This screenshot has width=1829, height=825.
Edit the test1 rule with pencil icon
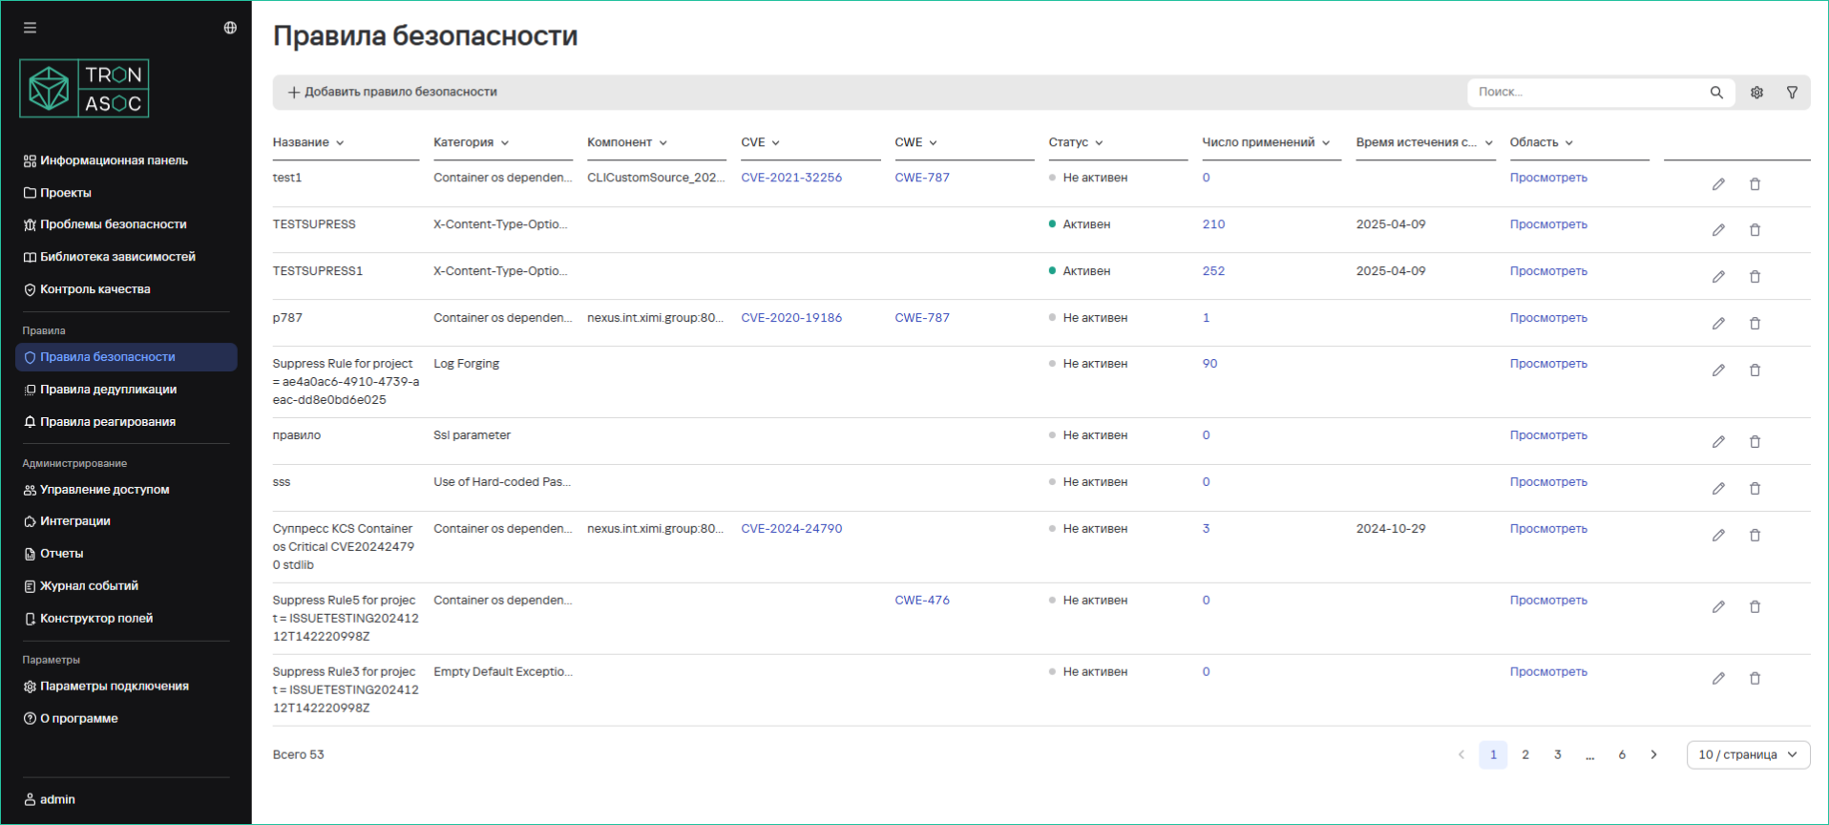click(x=1718, y=184)
